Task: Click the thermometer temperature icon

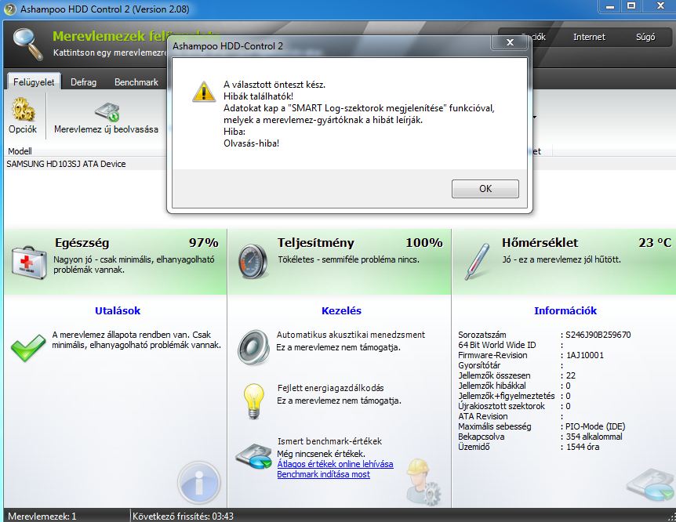Action: (478, 262)
